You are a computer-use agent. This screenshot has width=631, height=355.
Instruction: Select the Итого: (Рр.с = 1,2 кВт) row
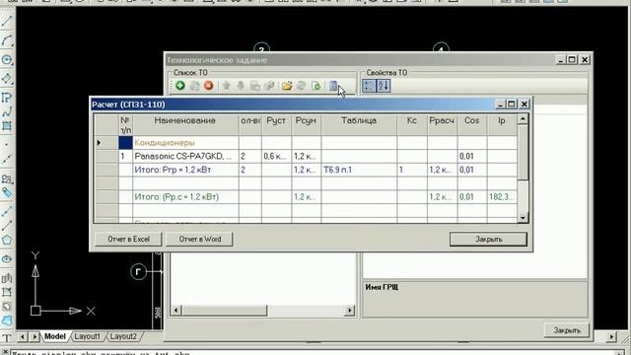click(306, 197)
